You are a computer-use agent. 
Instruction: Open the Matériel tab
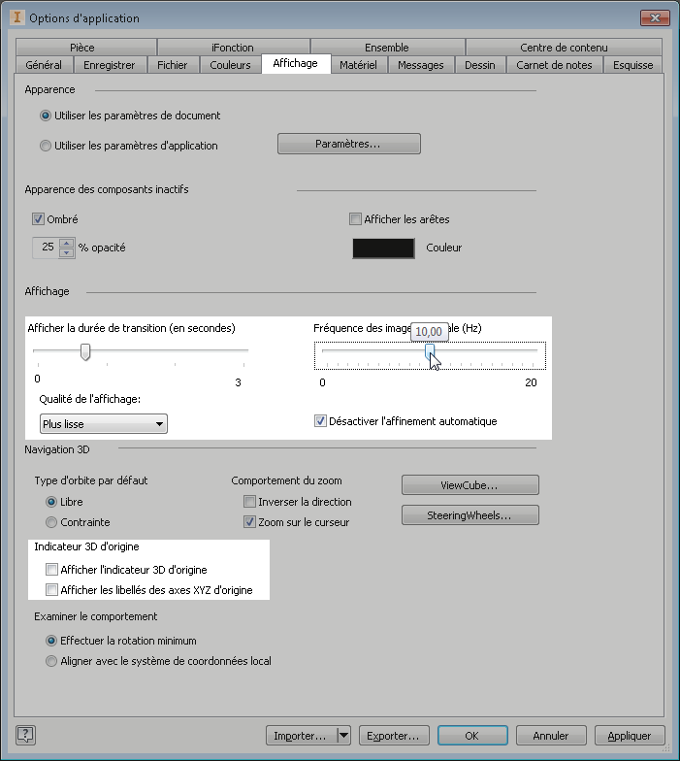[x=359, y=64]
